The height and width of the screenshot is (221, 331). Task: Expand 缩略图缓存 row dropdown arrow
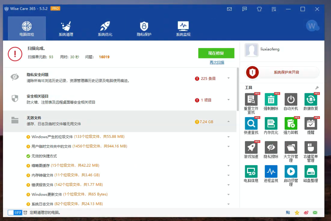pyautogui.click(x=228, y=166)
